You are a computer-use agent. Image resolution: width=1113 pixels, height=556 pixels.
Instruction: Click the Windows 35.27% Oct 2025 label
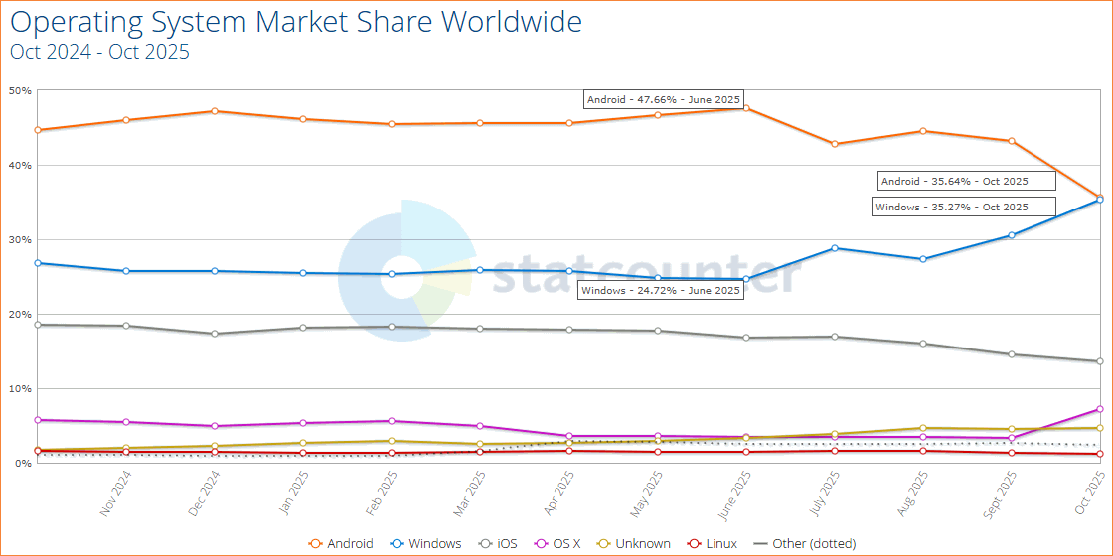point(951,207)
